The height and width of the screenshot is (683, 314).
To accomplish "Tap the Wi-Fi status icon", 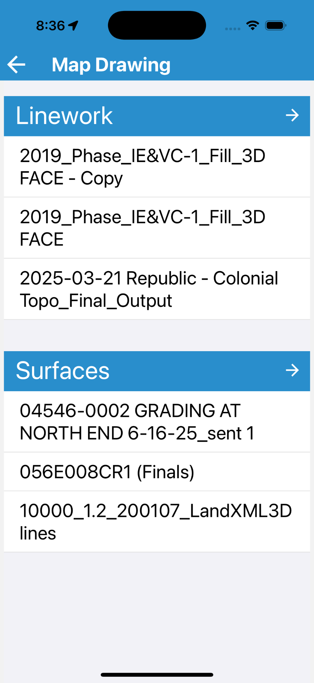I will tap(253, 25).
